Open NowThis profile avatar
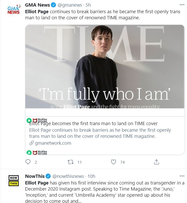The height and width of the screenshot is (203, 187). 14,181
